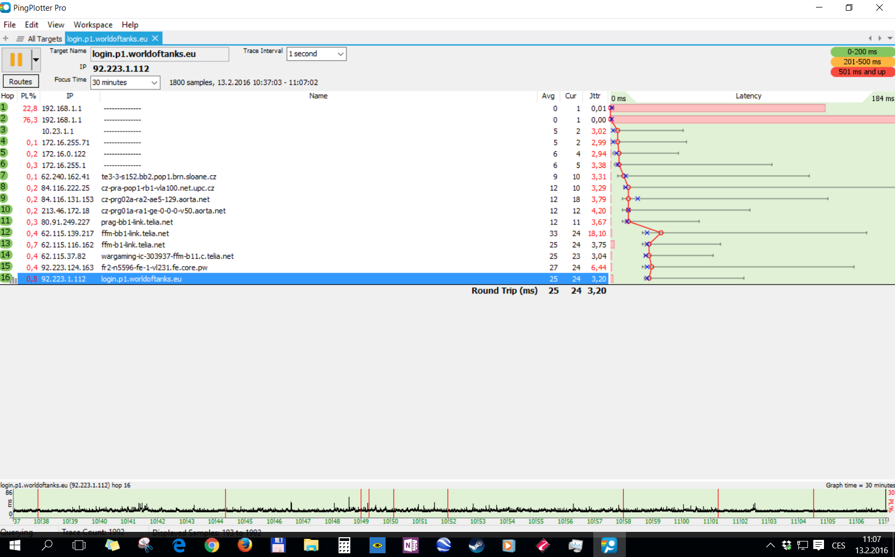The height and width of the screenshot is (557, 895).
Task: Launch Microsoft Edge from the taskbar
Action: point(179,545)
